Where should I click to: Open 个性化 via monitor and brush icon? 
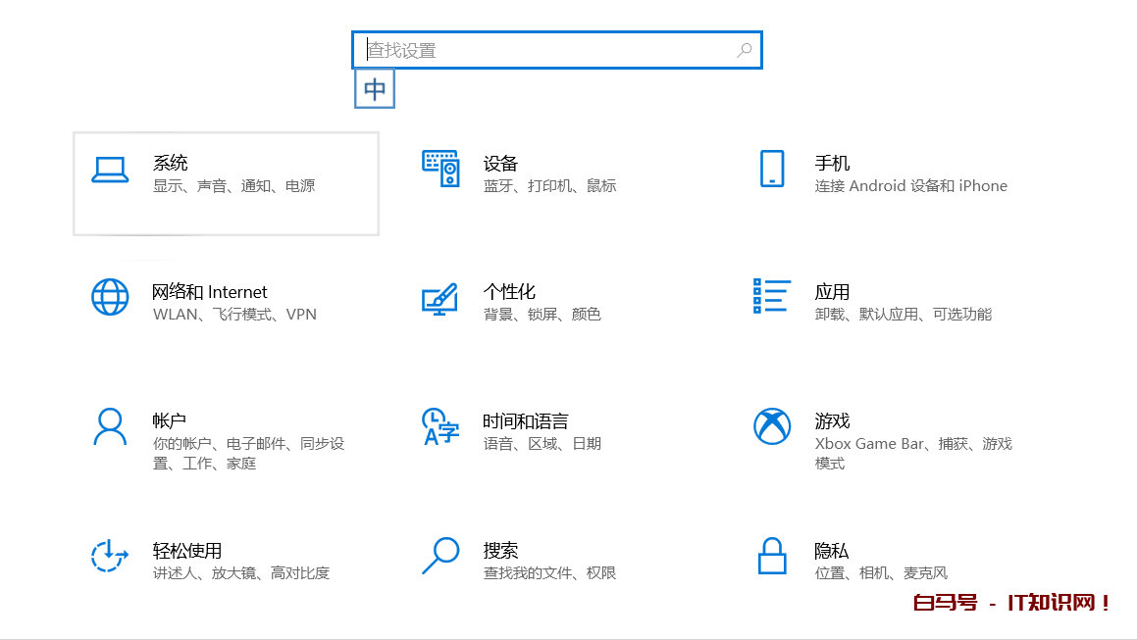[x=440, y=298]
